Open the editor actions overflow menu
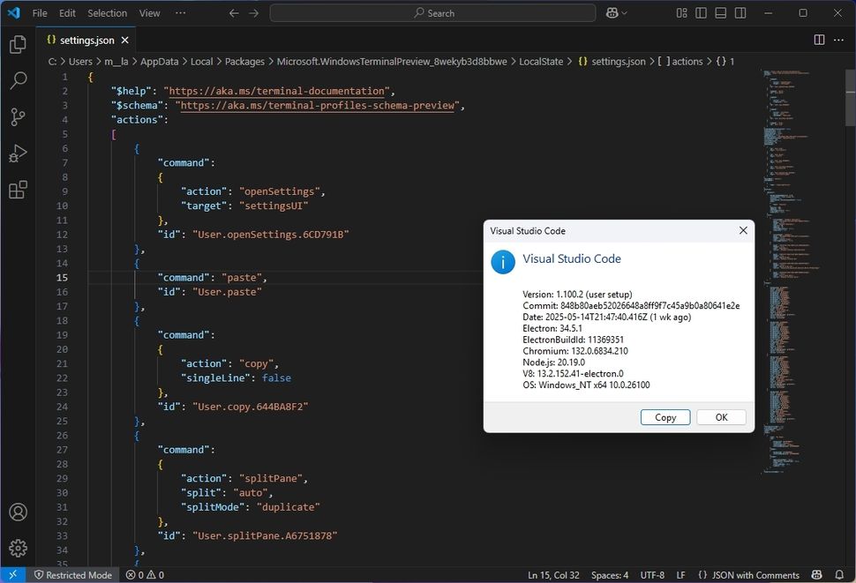 pyautogui.click(x=838, y=40)
